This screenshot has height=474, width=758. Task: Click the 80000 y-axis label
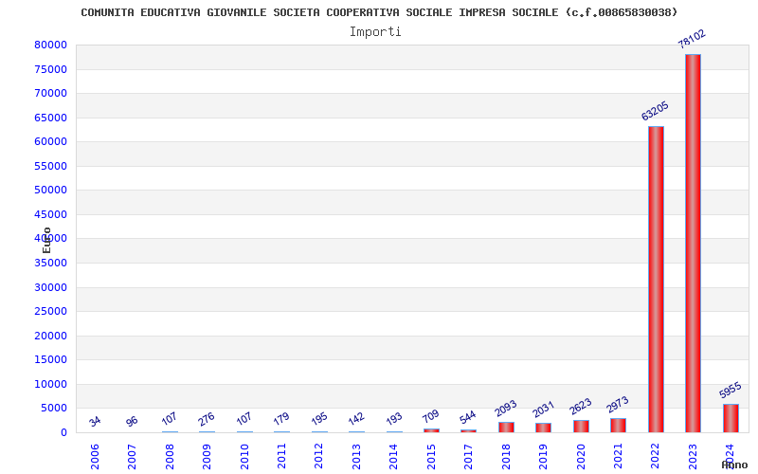(51, 45)
